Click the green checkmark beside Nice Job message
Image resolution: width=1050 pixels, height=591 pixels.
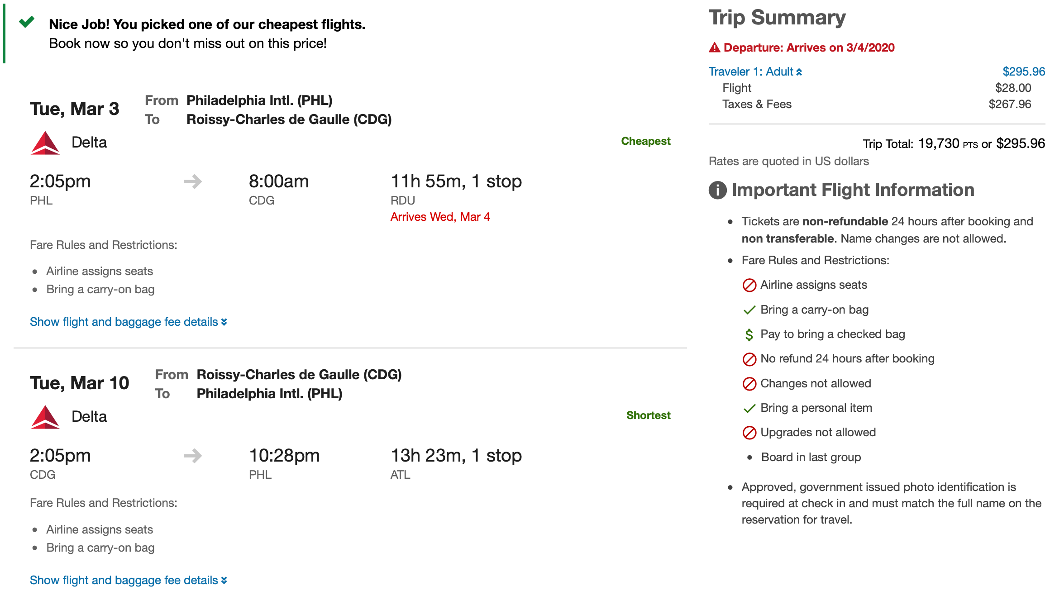pyautogui.click(x=27, y=22)
